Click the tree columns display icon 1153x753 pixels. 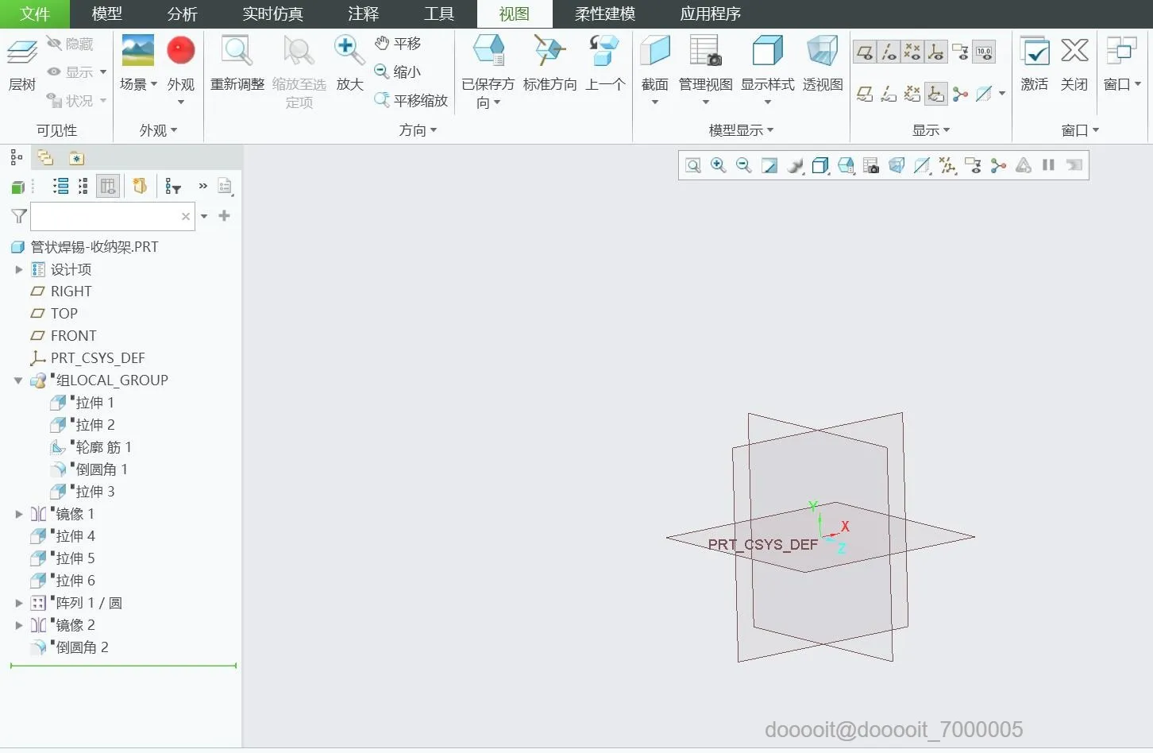coord(108,186)
